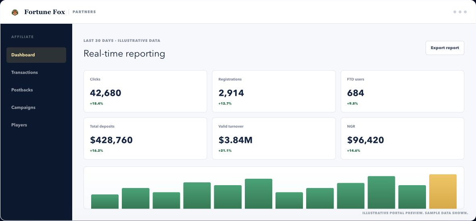Click the +16.2% change under Total deposits

[96, 151]
